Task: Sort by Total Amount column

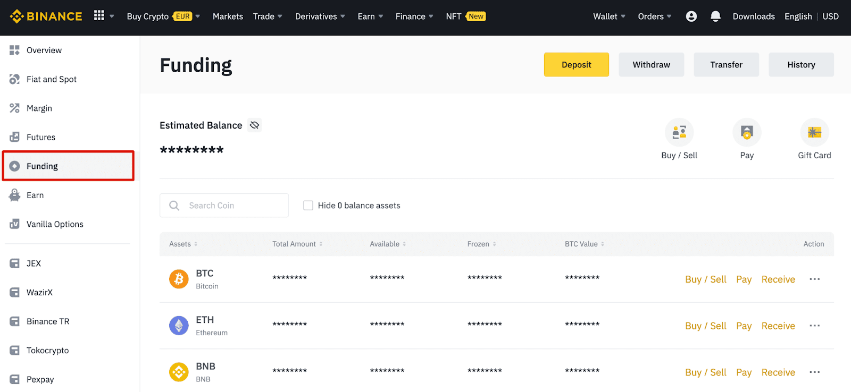Action: (297, 244)
